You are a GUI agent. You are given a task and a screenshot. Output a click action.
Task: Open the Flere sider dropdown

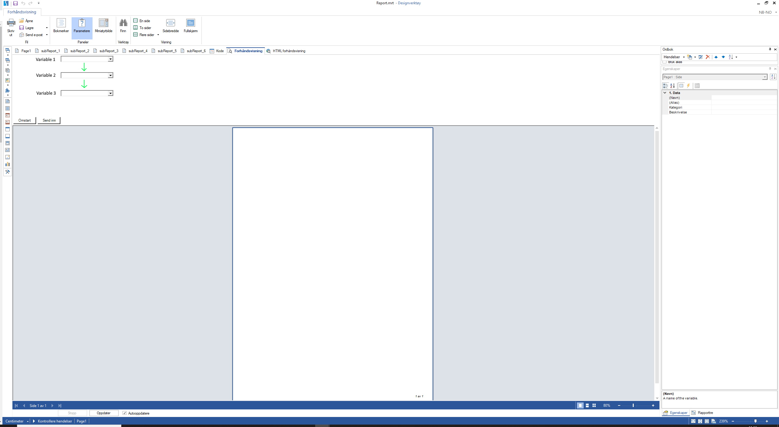[158, 35]
